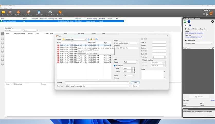Click the Cancel button in dialog

(x=135, y=86)
